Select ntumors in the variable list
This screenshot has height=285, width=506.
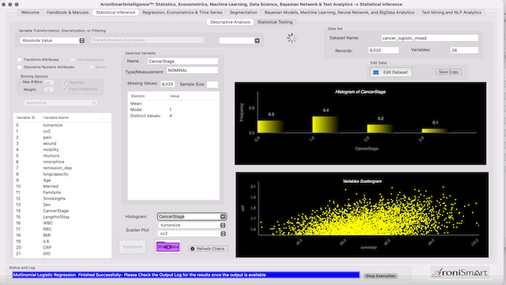(x=62, y=156)
